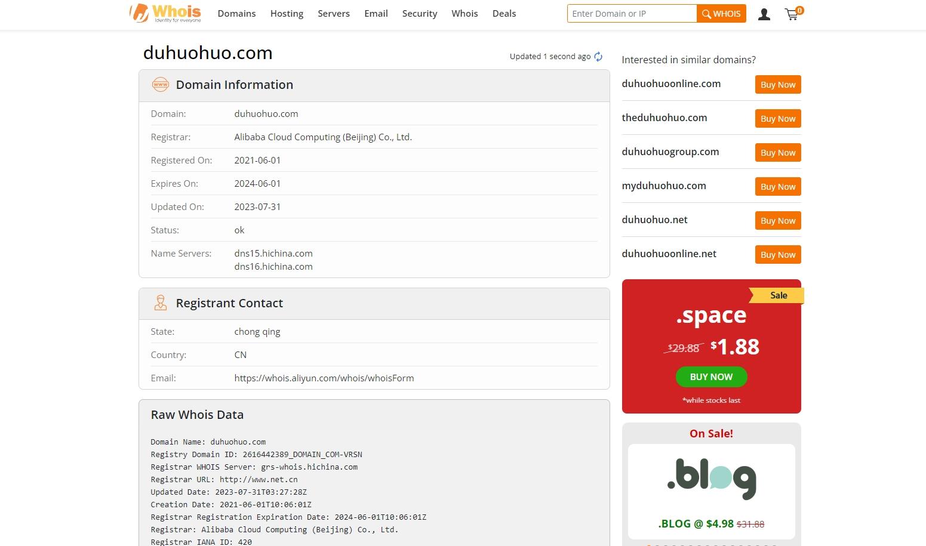Open the shopping cart icon
926x546 pixels.
coord(793,14)
